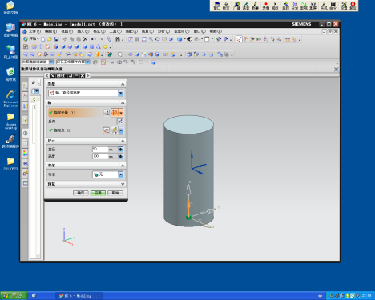Click the Recycle Bin desktop icon
The image size is (375, 300).
(x=10, y=74)
